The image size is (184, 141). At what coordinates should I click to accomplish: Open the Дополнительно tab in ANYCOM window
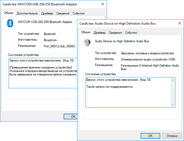point(27,13)
